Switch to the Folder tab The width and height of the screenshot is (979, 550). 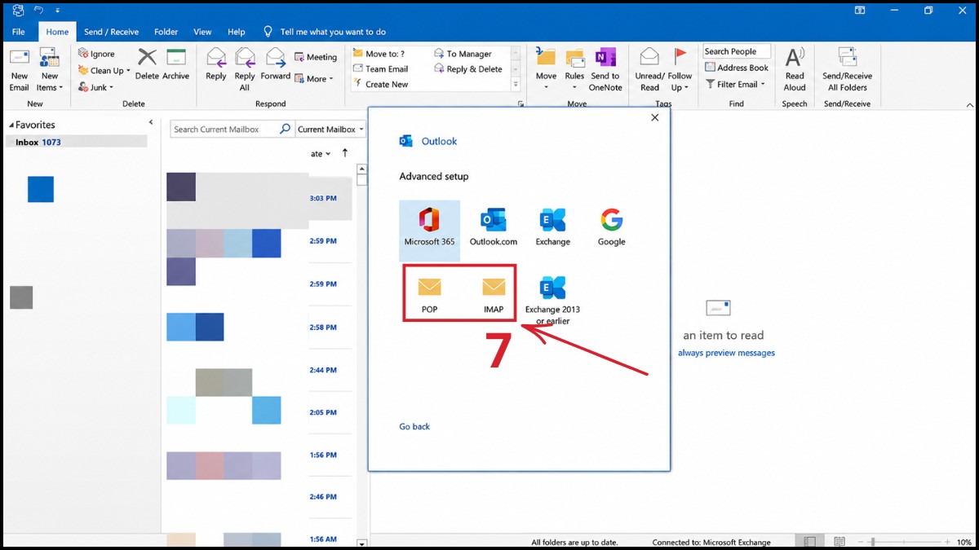166,32
